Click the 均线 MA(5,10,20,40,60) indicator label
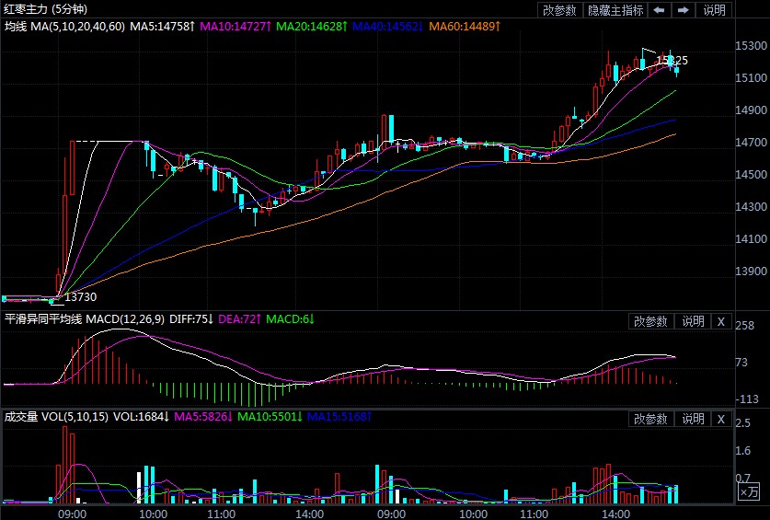 click(64, 27)
